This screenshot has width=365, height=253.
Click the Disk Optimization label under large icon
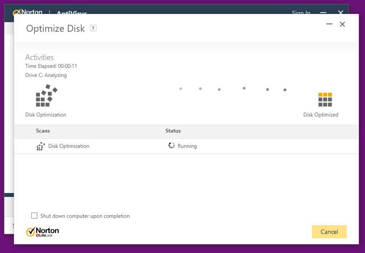(x=46, y=115)
